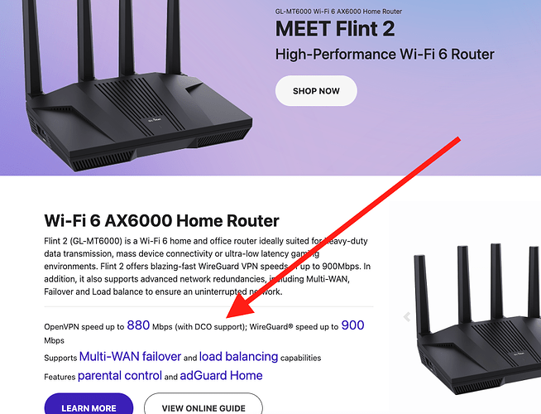Open the Multi-WAN failover highlighted text
Viewport: 541px width, 414px height.
130,356
